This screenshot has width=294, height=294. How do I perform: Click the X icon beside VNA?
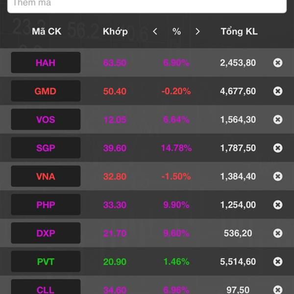pos(278,176)
